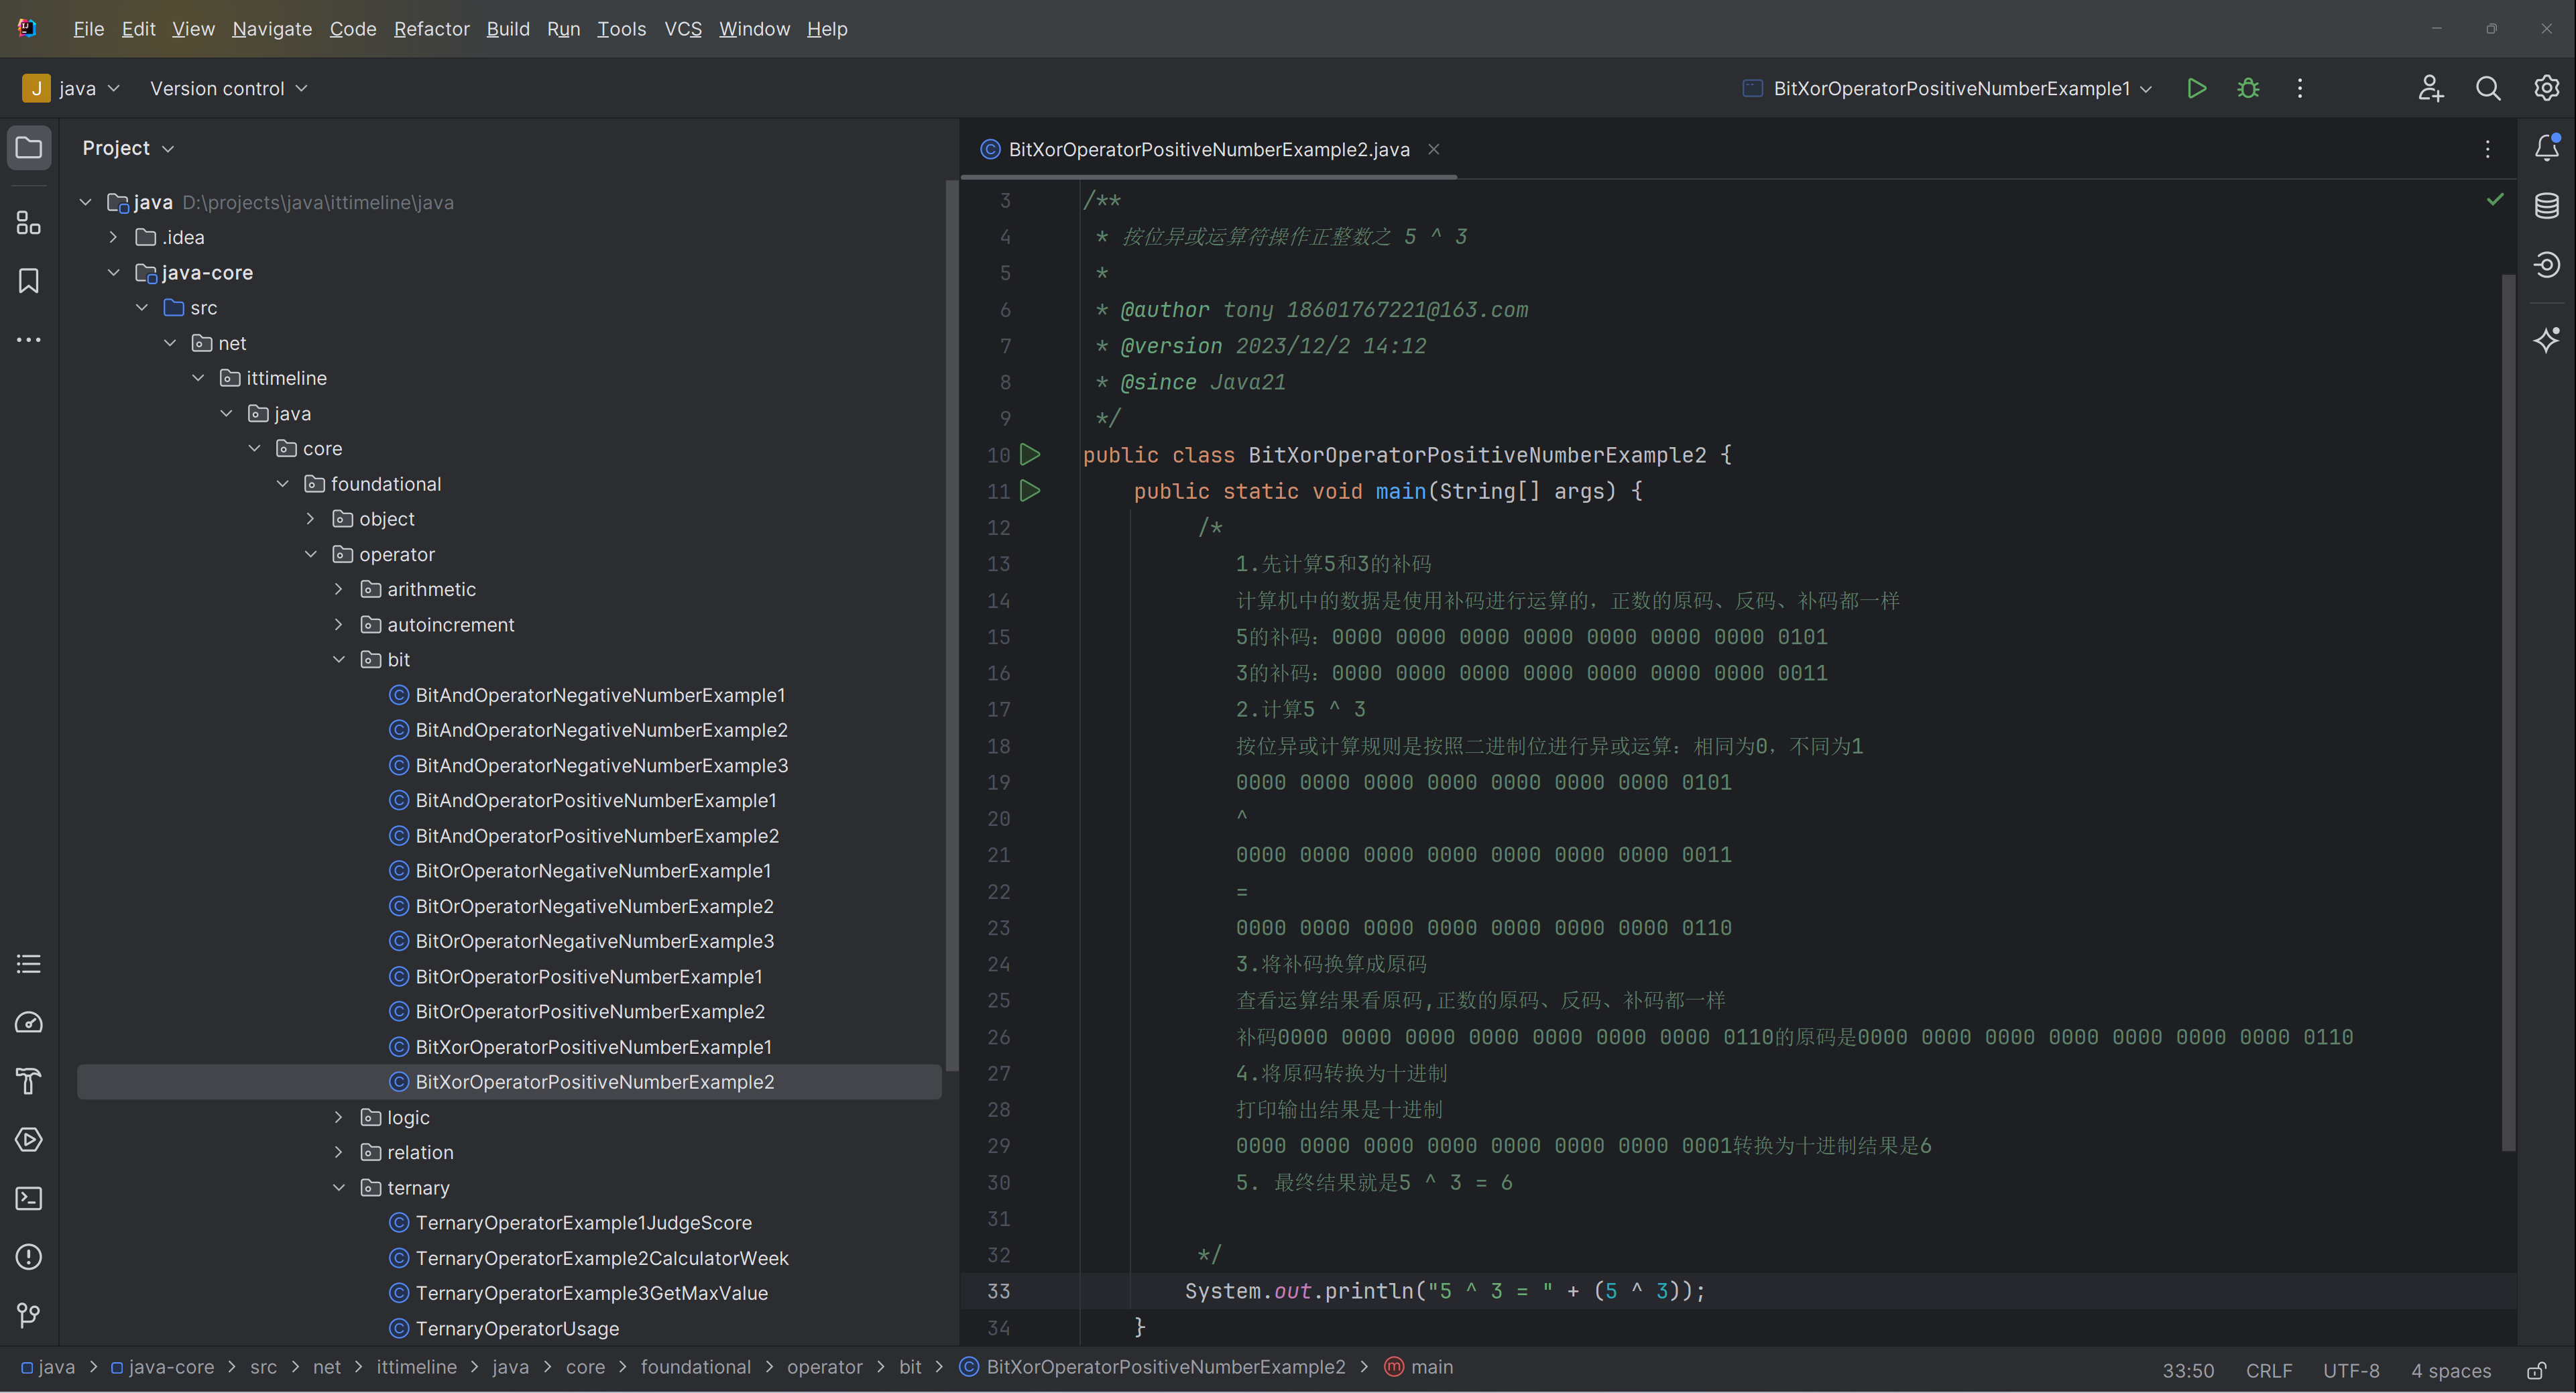Open the VCS menu

tap(683, 29)
